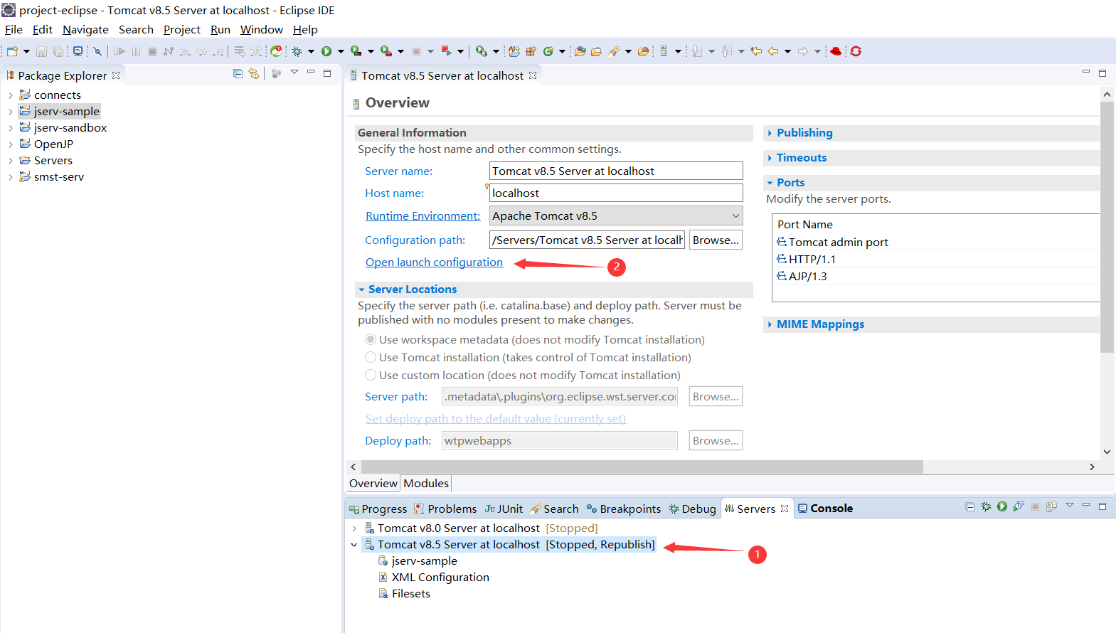This screenshot has height=633, width=1116.
Task: Toggle Link with Editor in Package Explorer
Action: coord(254,73)
